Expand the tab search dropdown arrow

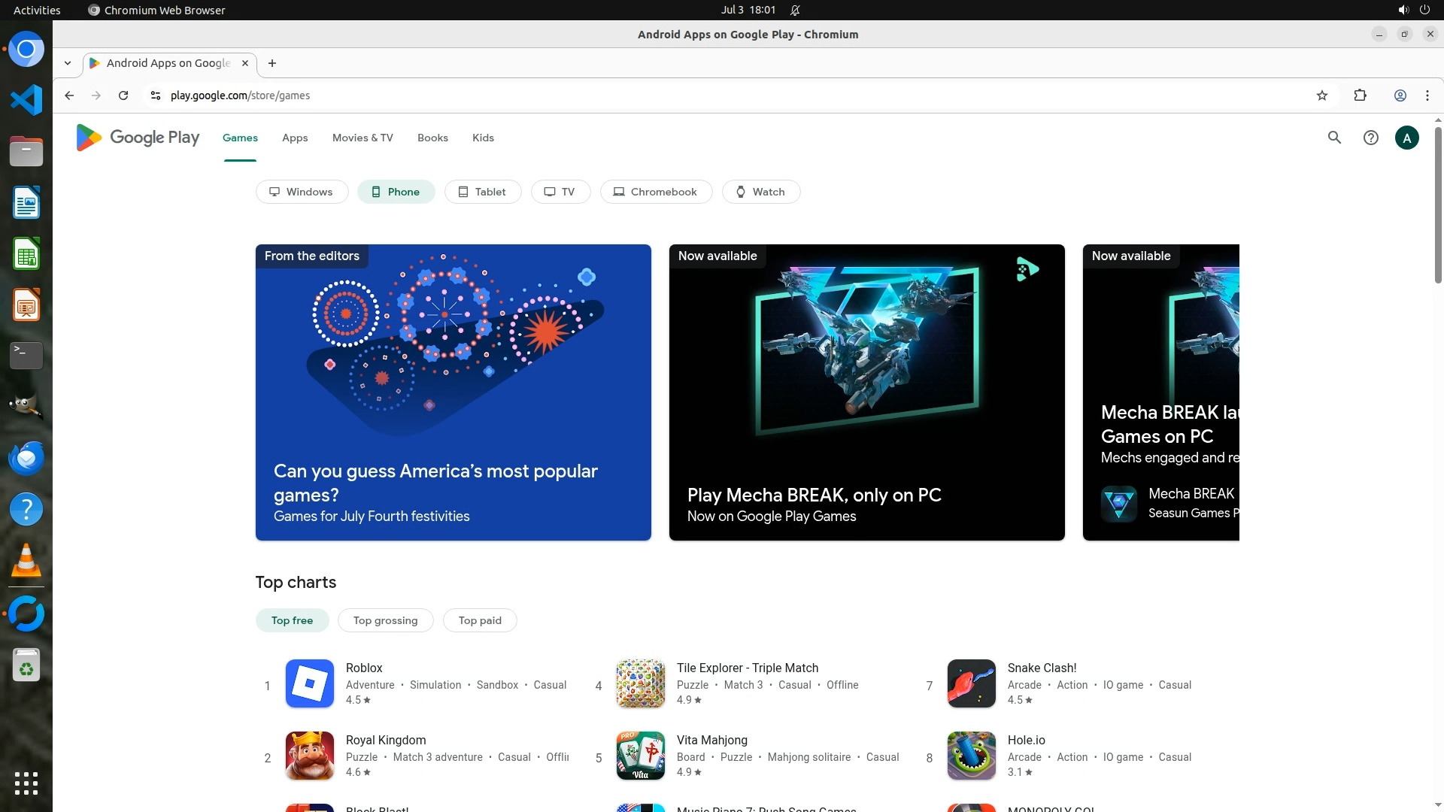(68, 63)
